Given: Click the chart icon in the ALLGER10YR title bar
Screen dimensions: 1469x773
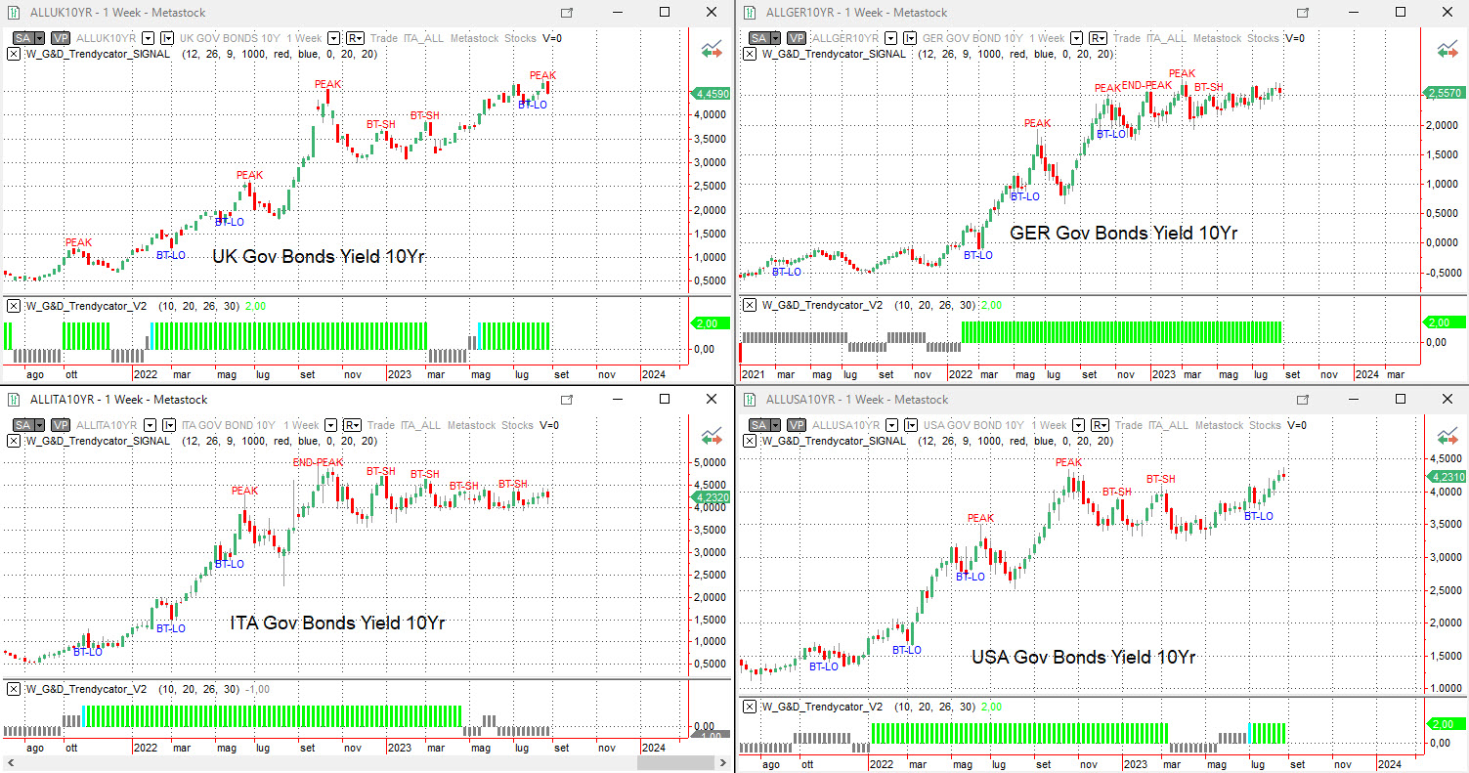Looking at the screenshot, I should pyautogui.click(x=750, y=13).
